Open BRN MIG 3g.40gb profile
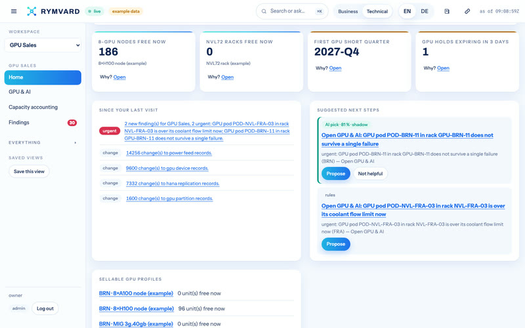The width and height of the screenshot is (525, 328). [136, 324]
